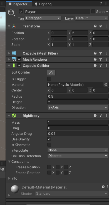Open the Static dropdown arrow
Viewport: 109px width, 205px height.
point(107,12)
